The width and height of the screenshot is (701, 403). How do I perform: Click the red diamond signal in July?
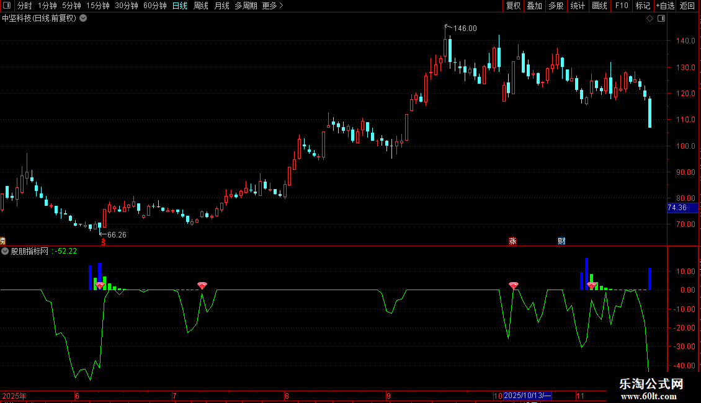202,285
